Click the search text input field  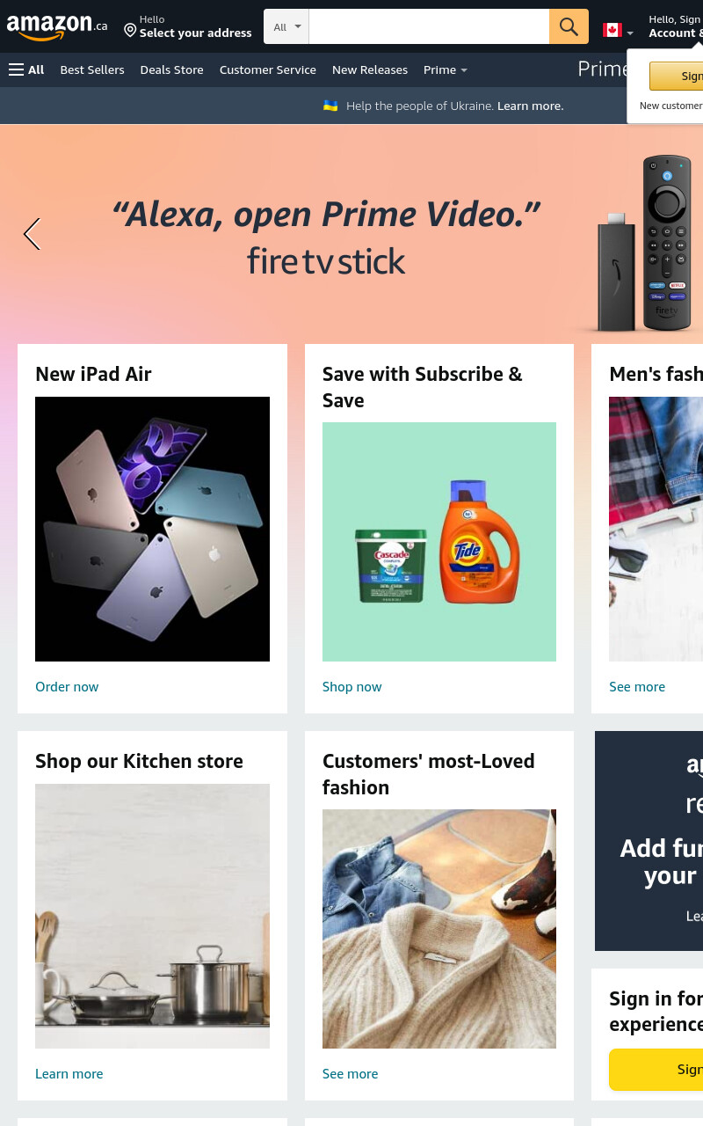coord(429,26)
